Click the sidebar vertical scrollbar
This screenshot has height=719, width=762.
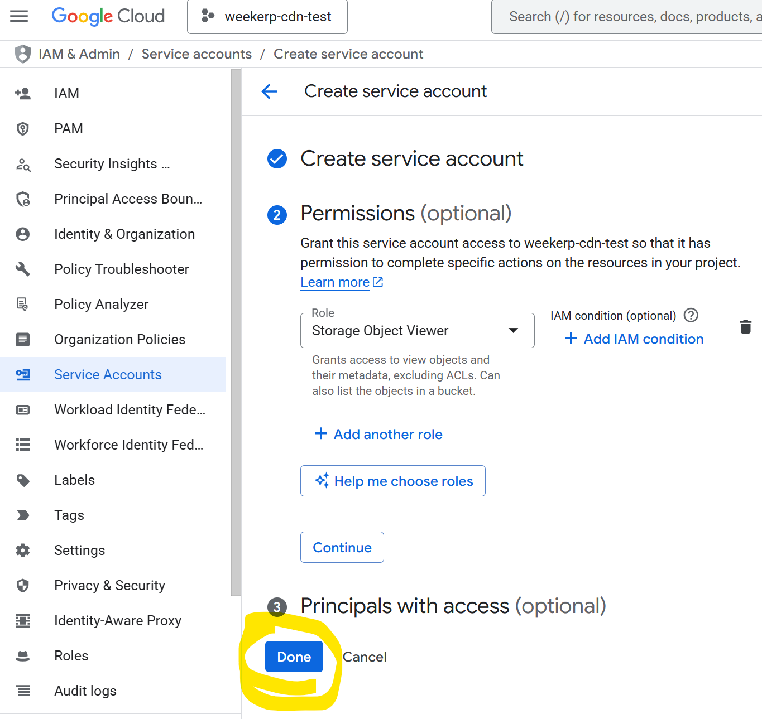(x=236, y=335)
